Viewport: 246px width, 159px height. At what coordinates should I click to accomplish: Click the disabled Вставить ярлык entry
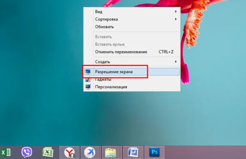[x=132, y=44]
